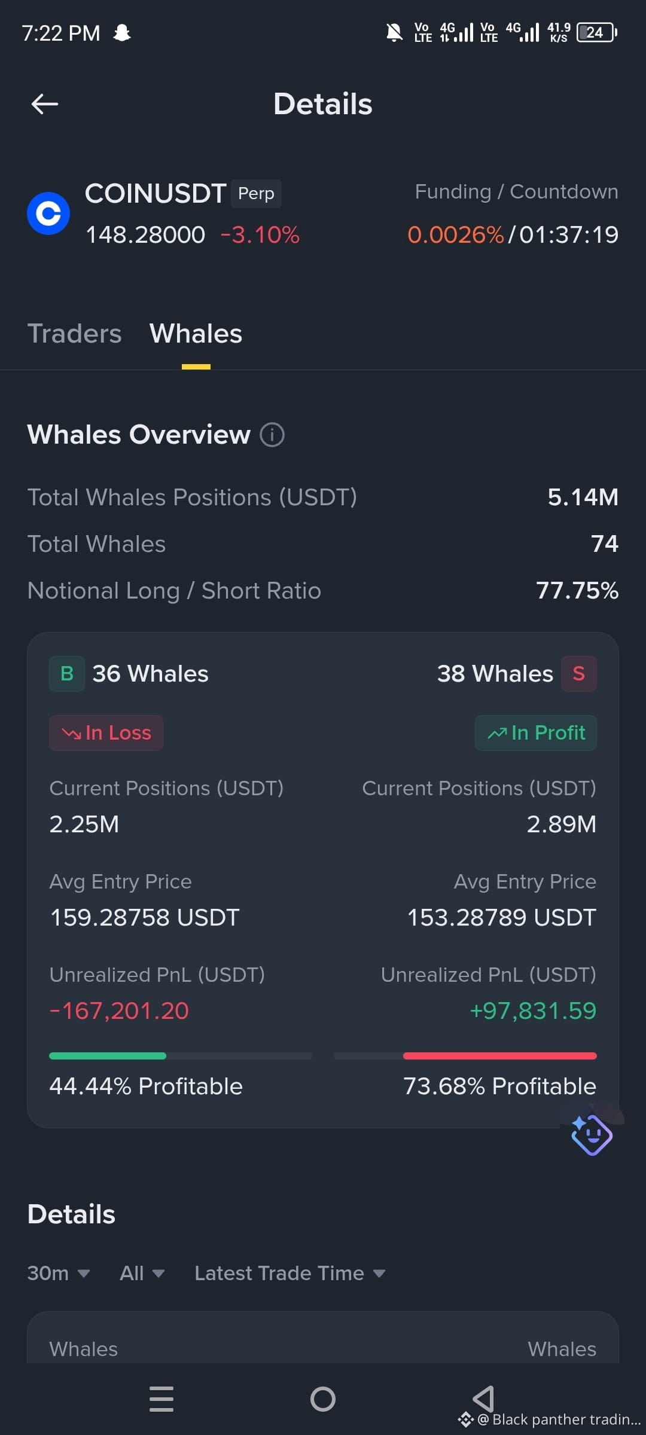Tap the funding rate 0.0026% value
The image size is (646, 1435).
(456, 235)
